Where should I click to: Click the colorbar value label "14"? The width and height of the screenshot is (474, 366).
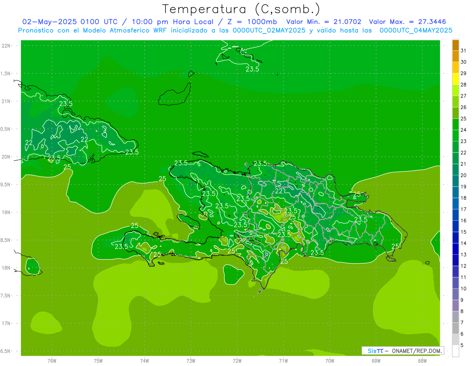click(463, 243)
